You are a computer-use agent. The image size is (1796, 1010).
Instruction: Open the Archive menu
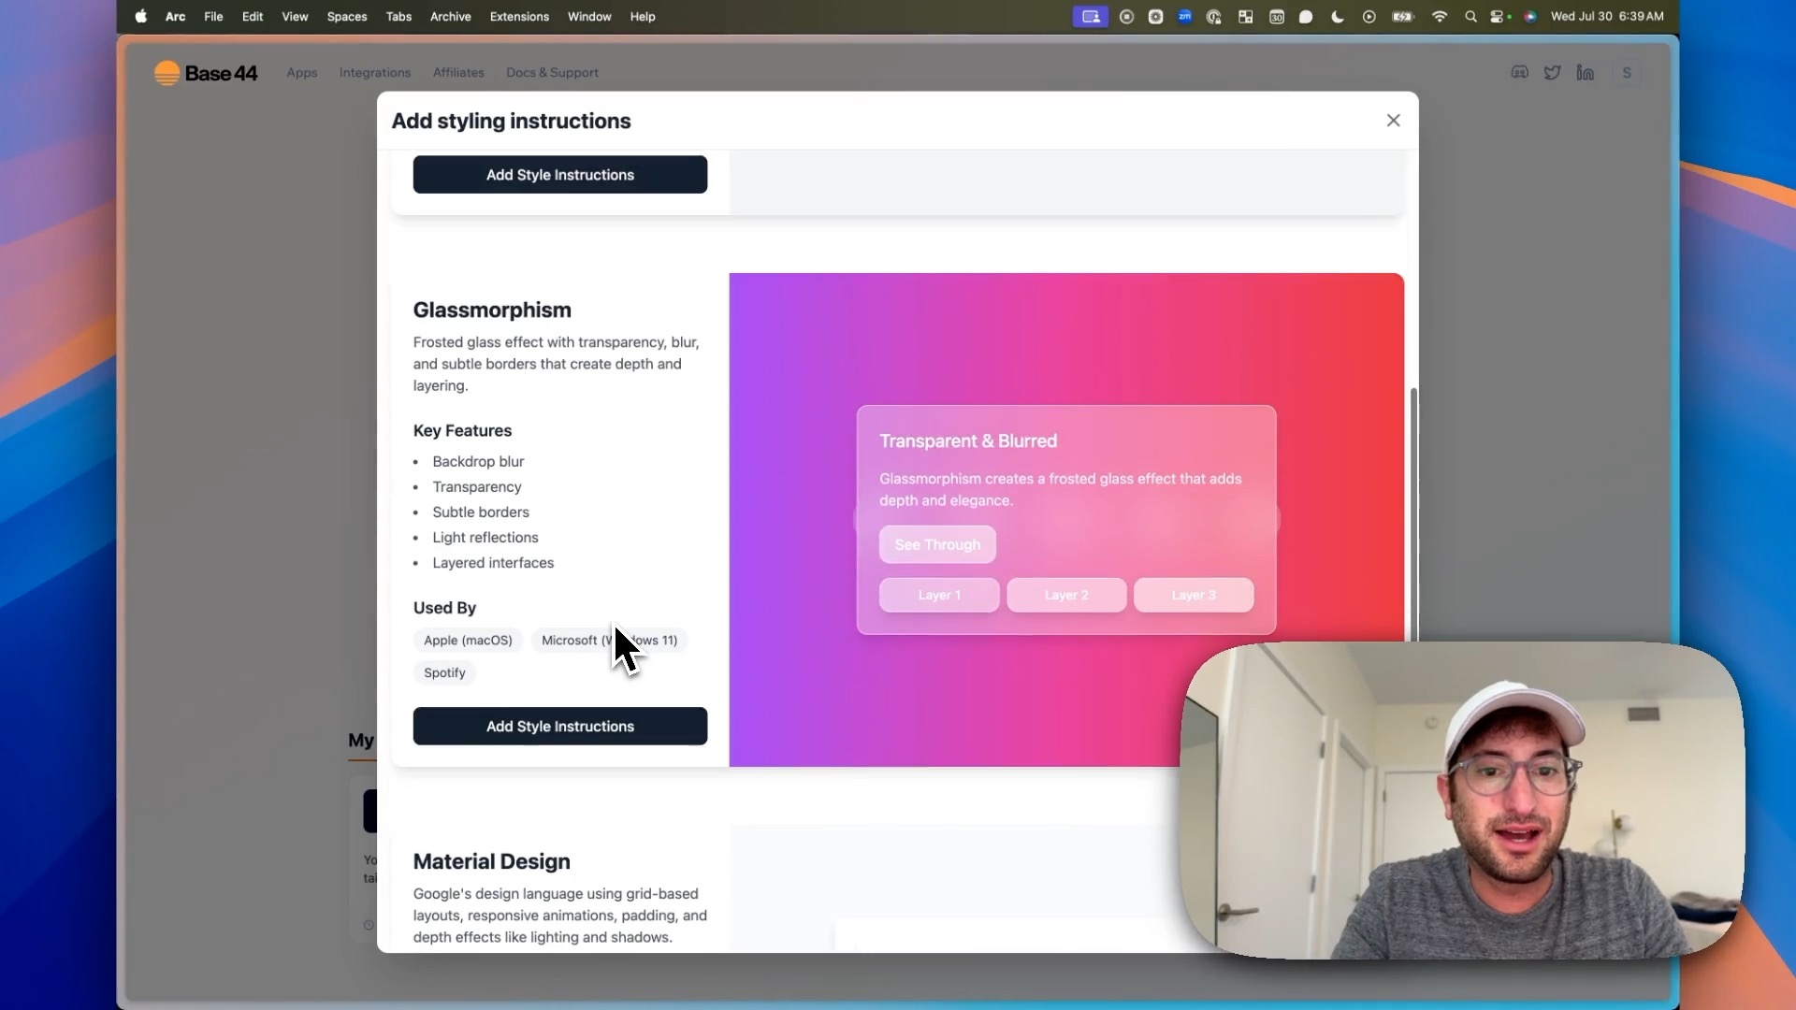pyautogui.click(x=450, y=17)
